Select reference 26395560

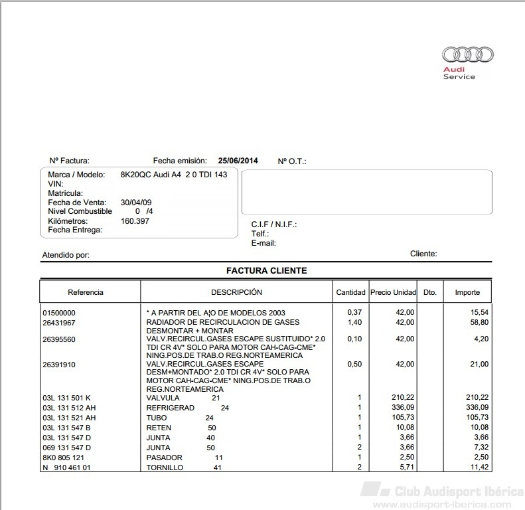click(59, 339)
